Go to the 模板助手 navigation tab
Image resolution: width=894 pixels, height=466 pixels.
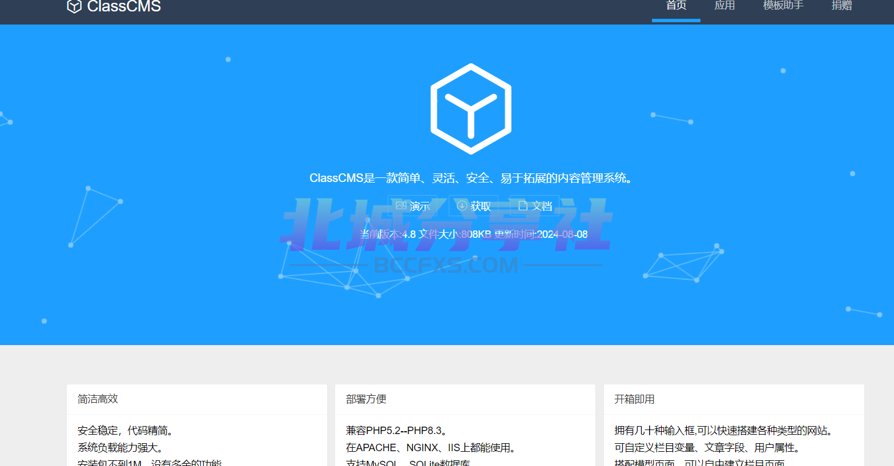(x=783, y=6)
